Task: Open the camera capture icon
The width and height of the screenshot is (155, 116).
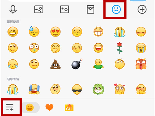Action: coord(65,9)
